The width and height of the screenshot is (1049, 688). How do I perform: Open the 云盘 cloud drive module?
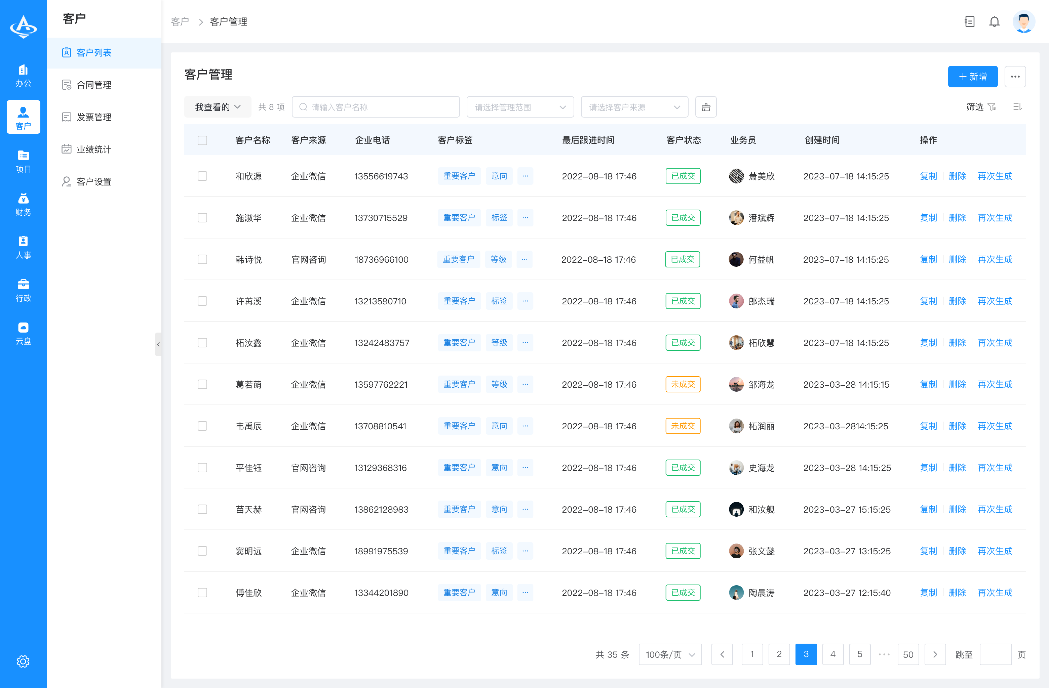click(23, 333)
